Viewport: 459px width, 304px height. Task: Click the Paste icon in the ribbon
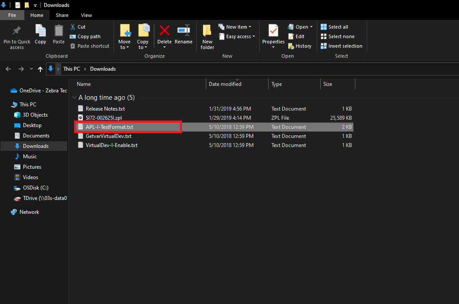[59, 31]
